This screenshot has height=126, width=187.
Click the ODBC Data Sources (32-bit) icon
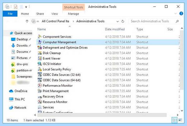tap(40, 75)
